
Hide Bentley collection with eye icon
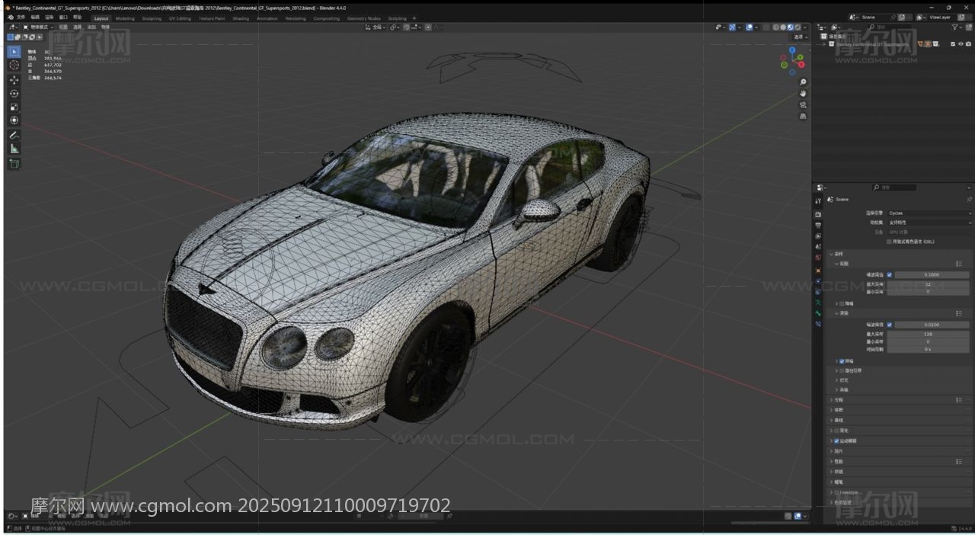click(960, 44)
